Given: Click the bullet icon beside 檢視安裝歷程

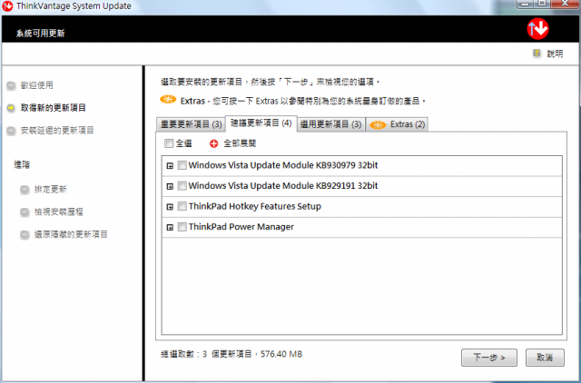Looking at the screenshot, I should (25, 212).
